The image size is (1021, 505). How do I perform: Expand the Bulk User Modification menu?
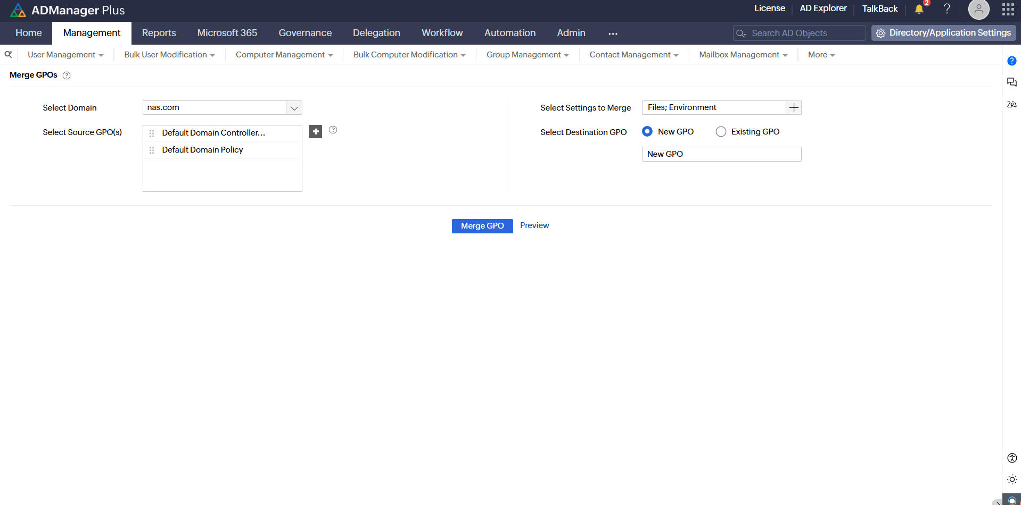169,55
